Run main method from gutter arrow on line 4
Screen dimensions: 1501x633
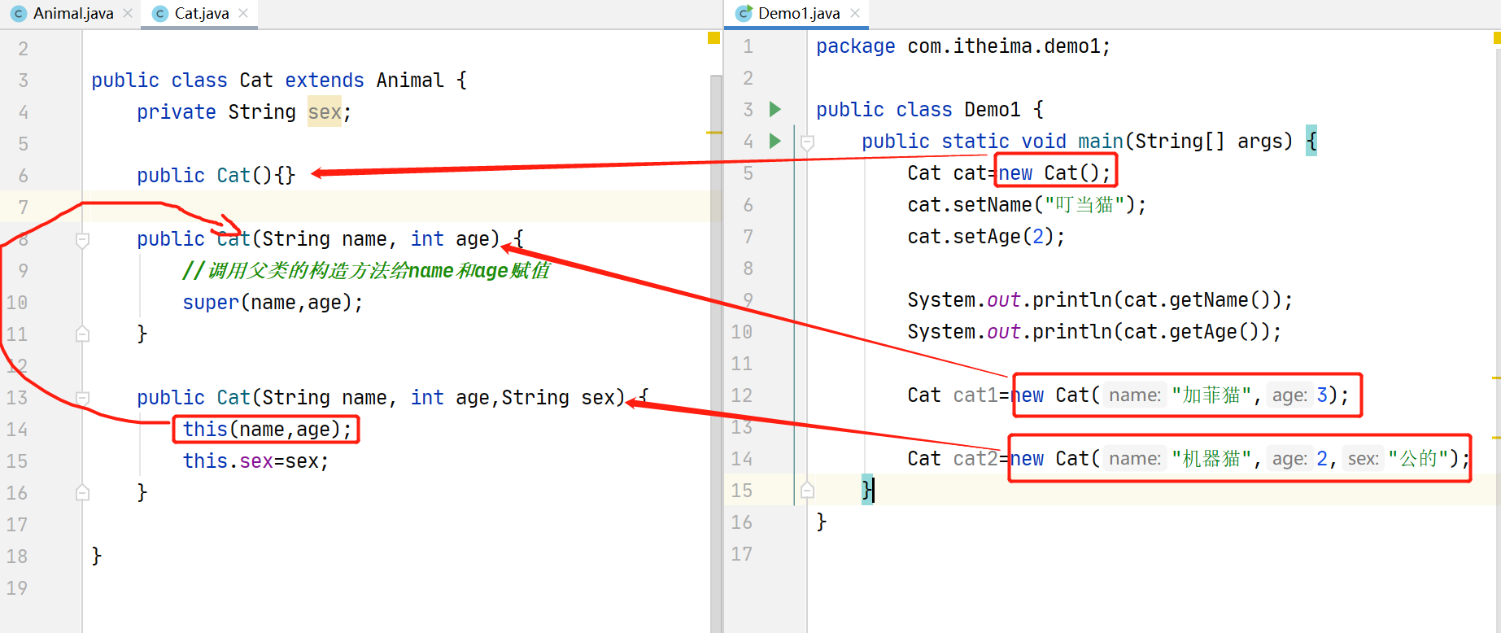(775, 141)
